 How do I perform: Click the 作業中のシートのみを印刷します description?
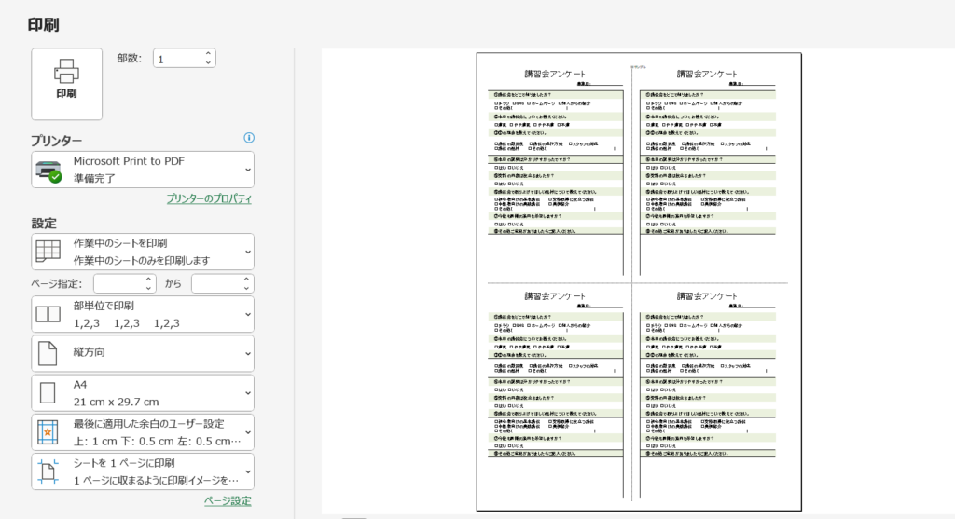[142, 260]
